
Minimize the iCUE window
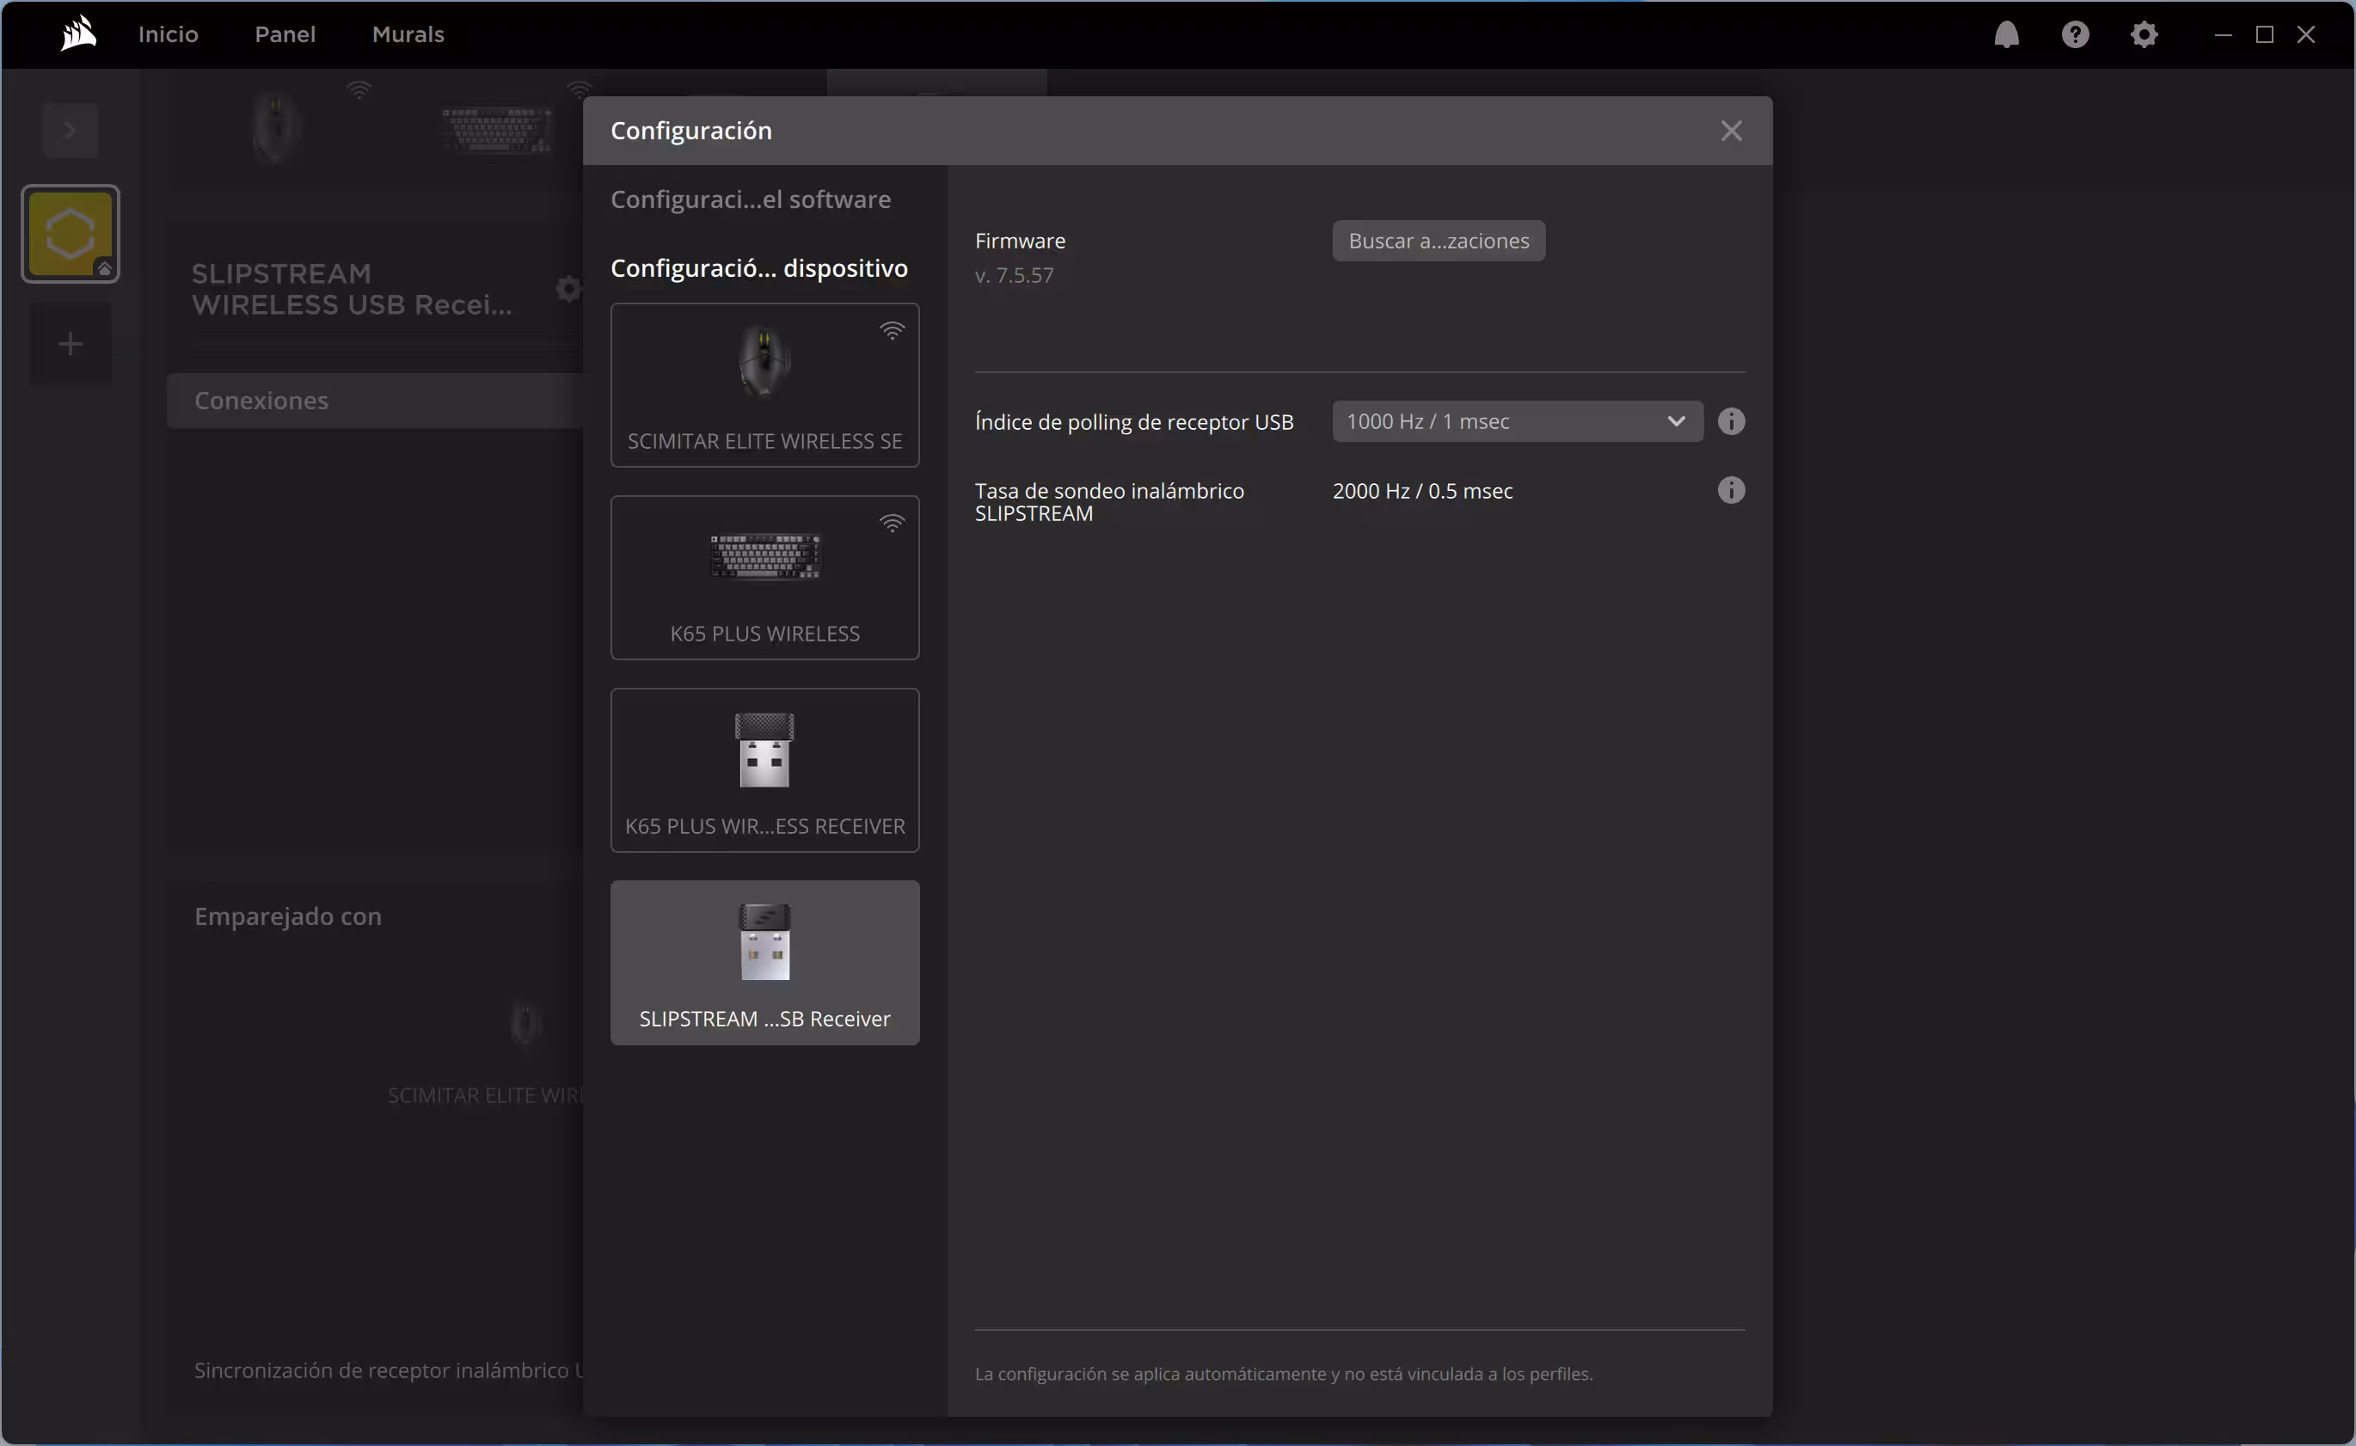[x=2223, y=34]
